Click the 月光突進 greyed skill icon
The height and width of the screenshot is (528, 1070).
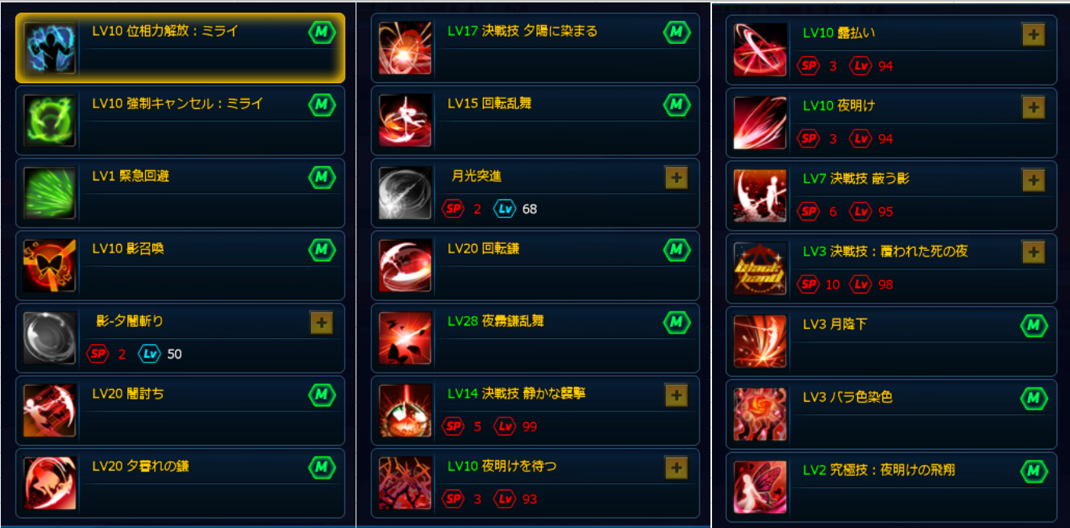(405, 193)
